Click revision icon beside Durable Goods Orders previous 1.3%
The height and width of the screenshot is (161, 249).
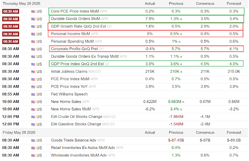point(181,19)
